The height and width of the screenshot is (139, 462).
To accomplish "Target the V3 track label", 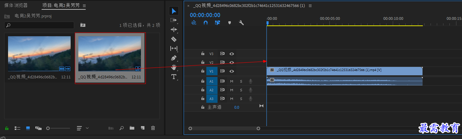I will [x=211, y=54].
